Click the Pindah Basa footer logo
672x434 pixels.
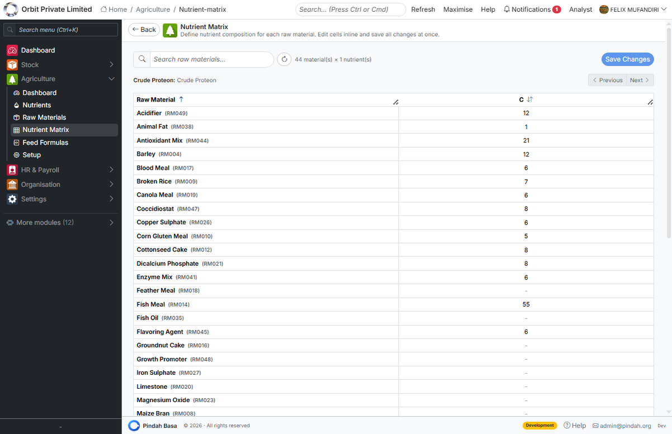(134, 426)
